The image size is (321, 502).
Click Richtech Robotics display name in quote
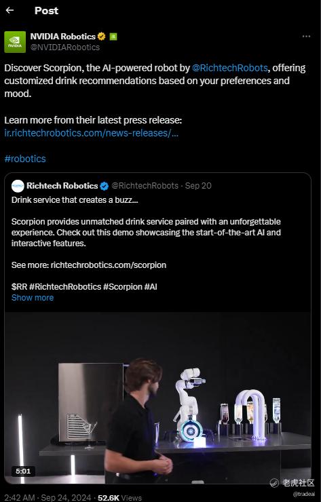62,186
